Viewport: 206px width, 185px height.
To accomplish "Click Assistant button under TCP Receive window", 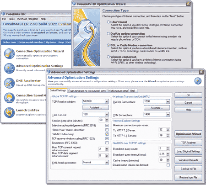I will pyautogui.click(x=96, y=107).
